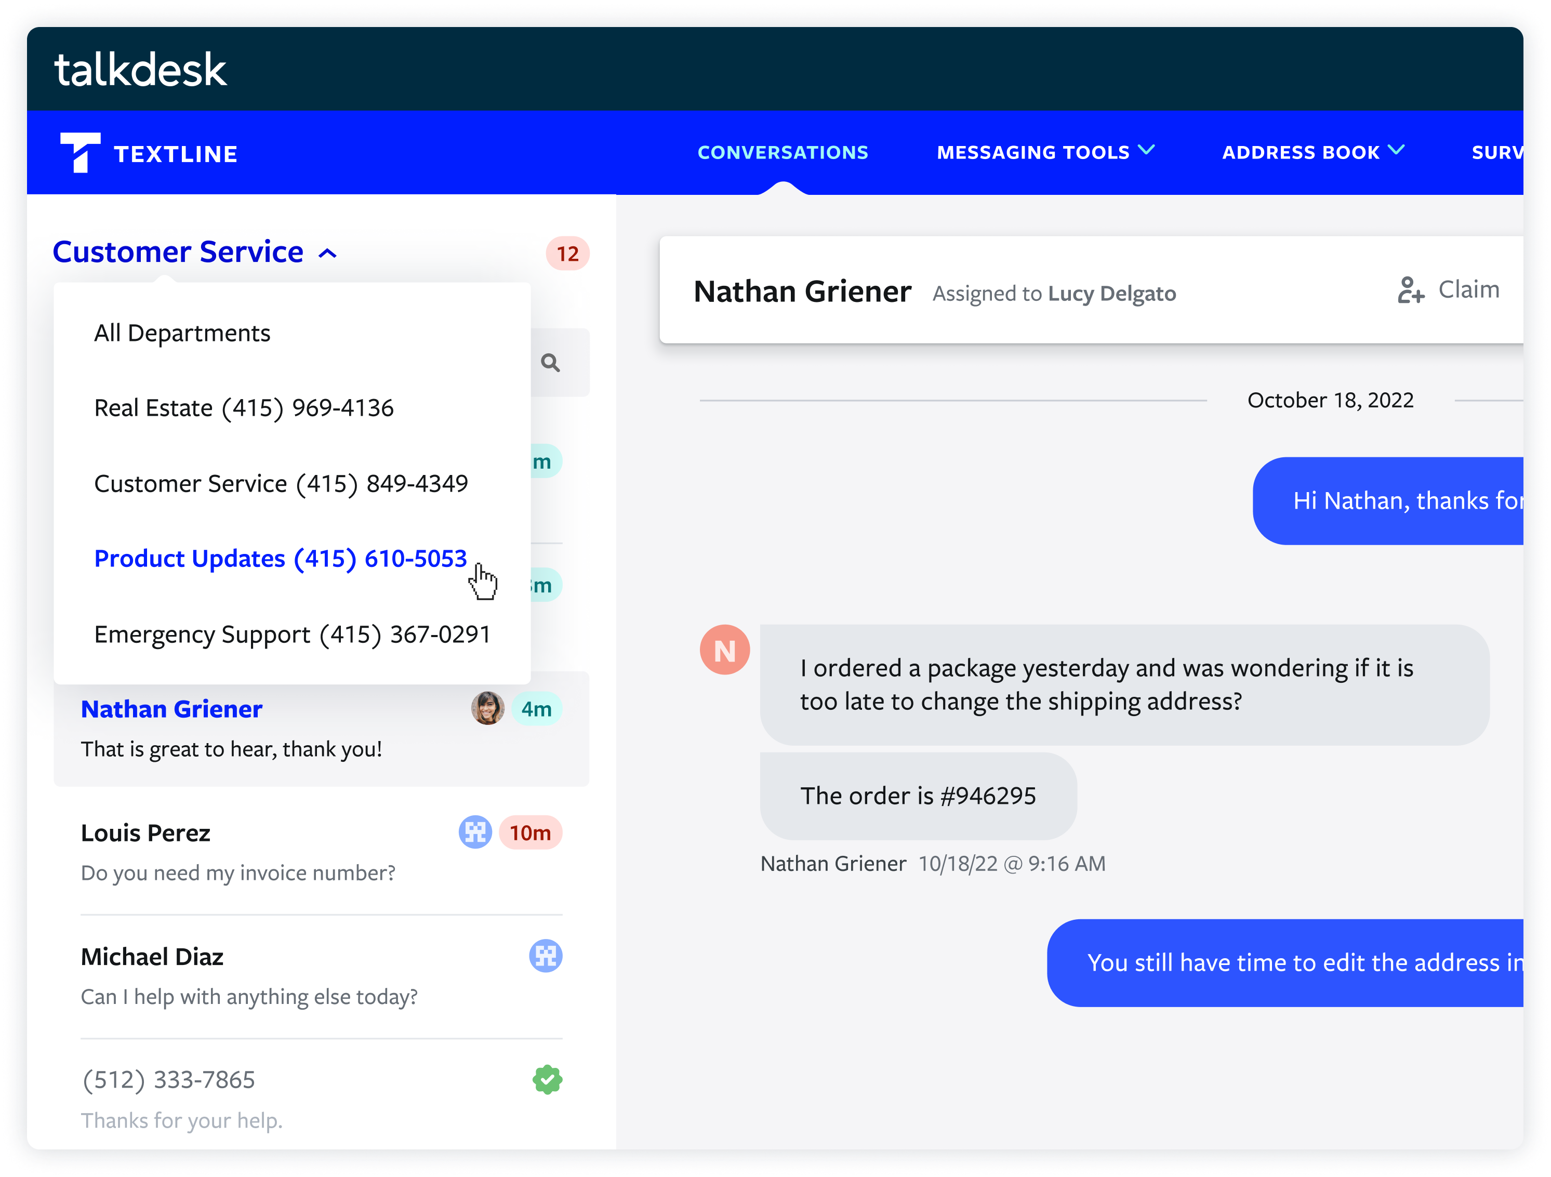Open Louis Perez's conversation in the list

(245, 852)
